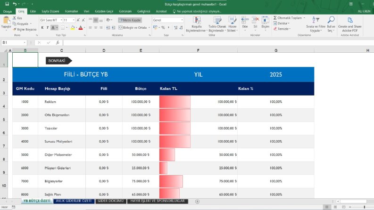This screenshot has width=374, height=210.
Task: Switch to the Veri ribbon tab
Action: [x=86, y=11]
